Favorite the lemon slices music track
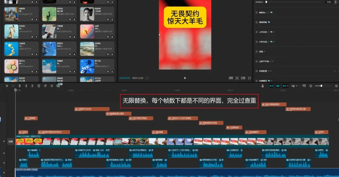This screenshot has height=177, width=339. (32, 54)
